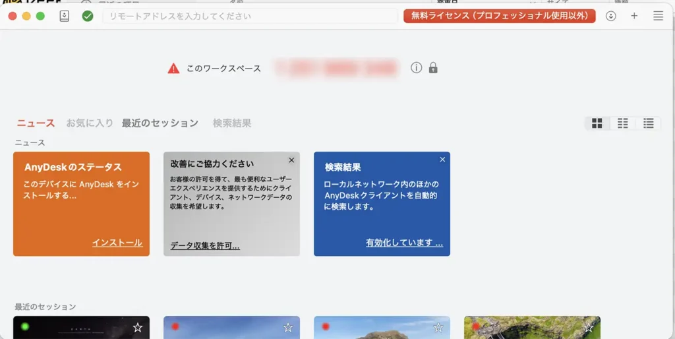The height and width of the screenshot is (339, 675).
Task: Click the データ収集を許可 link
Action: (x=205, y=246)
